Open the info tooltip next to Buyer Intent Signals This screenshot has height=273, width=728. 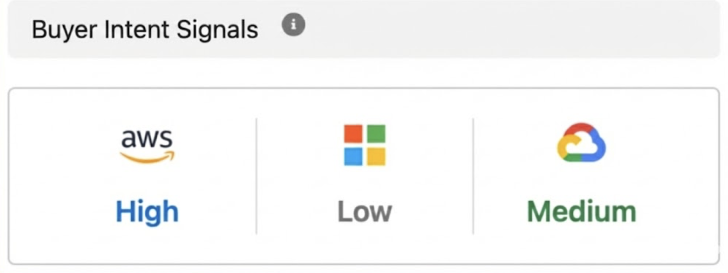tap(293, 25)
